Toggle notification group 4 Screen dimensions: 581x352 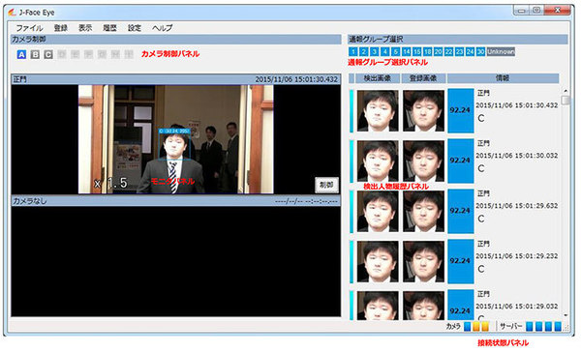coord(385,52)
